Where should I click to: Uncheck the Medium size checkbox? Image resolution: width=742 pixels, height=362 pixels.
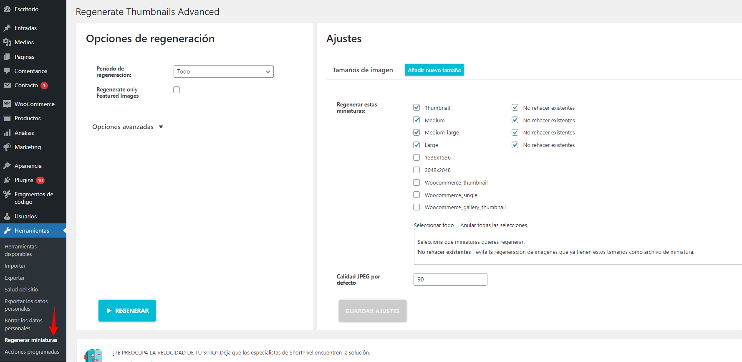coord(416,120)
